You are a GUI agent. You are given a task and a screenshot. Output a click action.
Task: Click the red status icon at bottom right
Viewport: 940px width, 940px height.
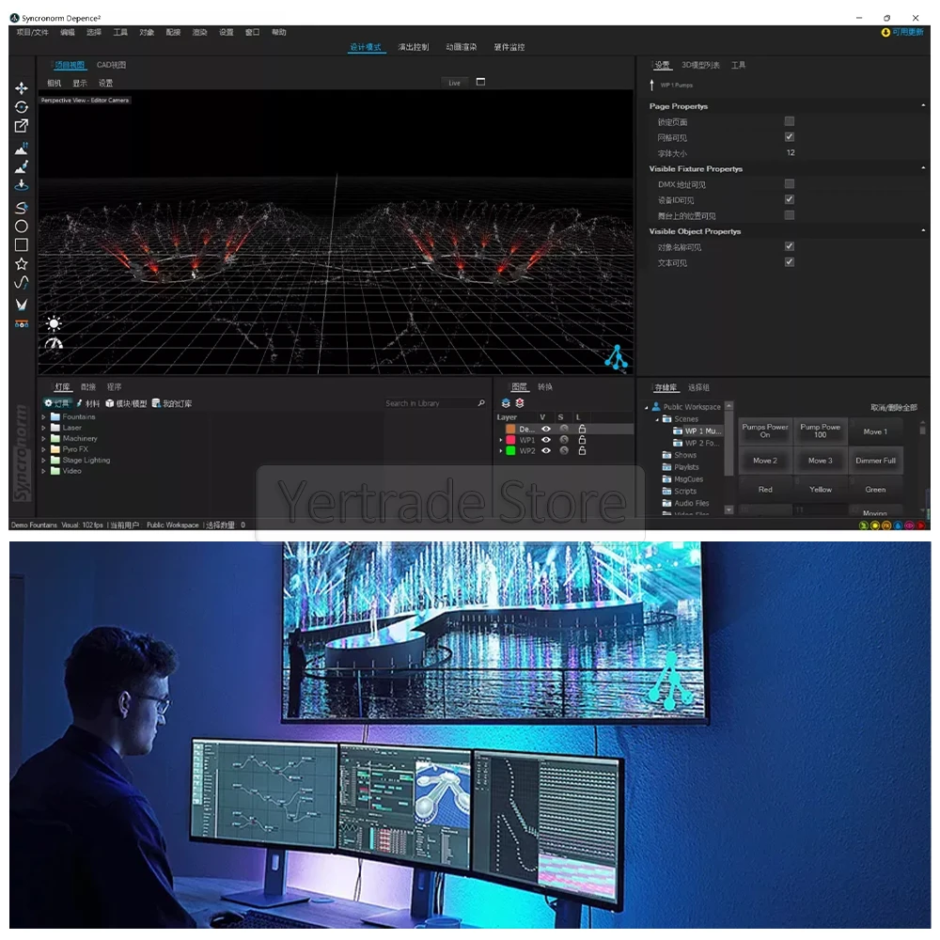coord(921,525)
